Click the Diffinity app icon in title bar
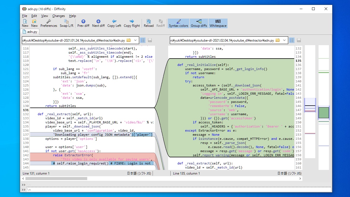The width and height of the screenshot is (350, 197). coord(24,9)
